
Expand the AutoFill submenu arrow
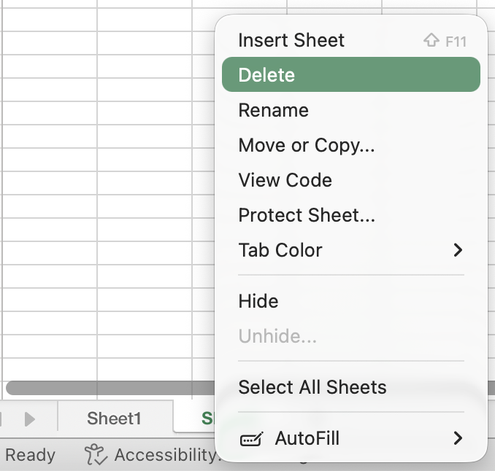[x=458, y=438]
